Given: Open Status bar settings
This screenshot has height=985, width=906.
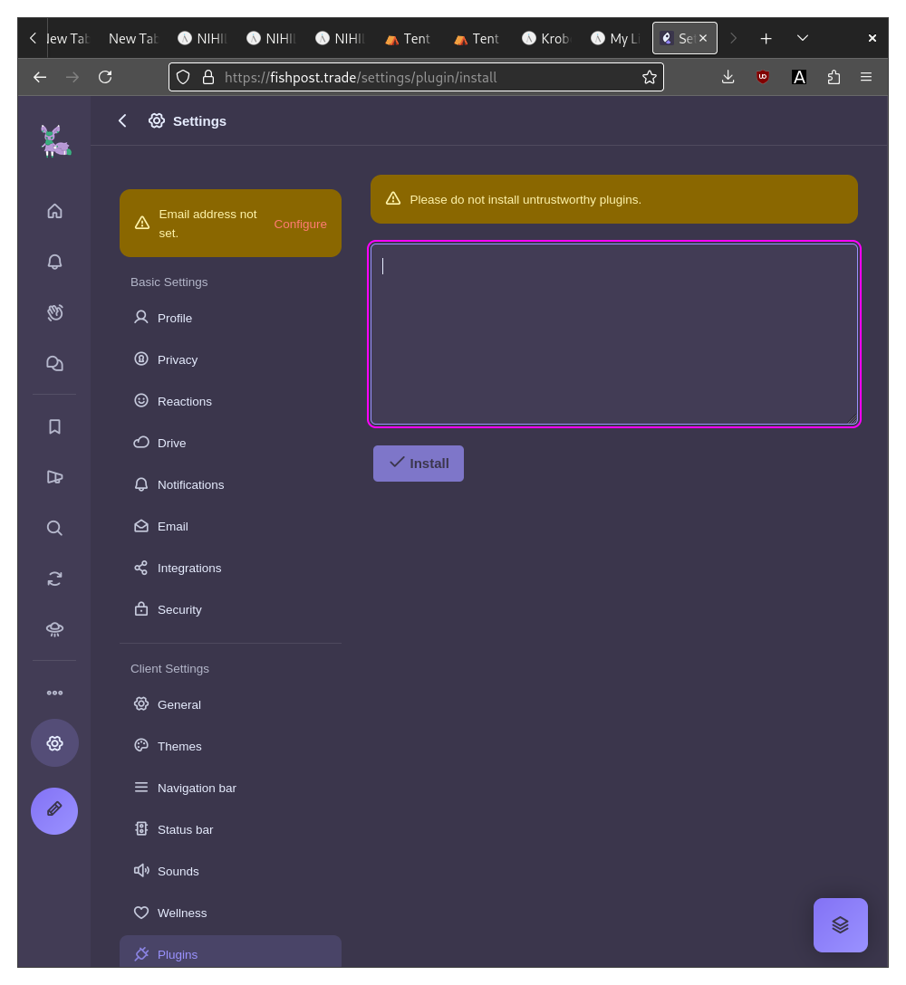Looking at the screenshot, I should pos(231,829).
